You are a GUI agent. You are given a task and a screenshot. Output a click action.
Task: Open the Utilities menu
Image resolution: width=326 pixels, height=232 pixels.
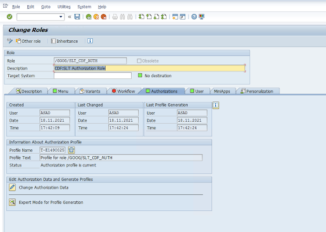coord(64,7)
